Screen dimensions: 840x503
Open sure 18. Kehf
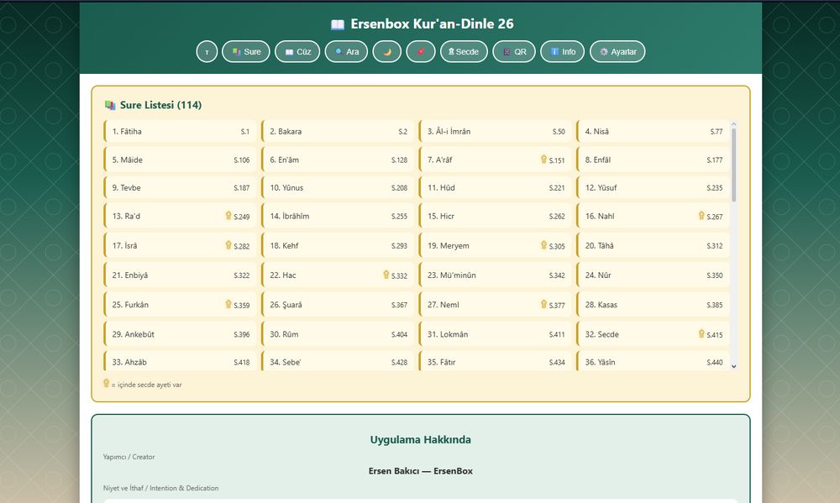click(x=338, y=245)
